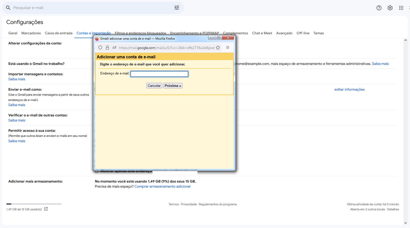Click in the Pesquisar e-mail search box

(x=91, y=8)
